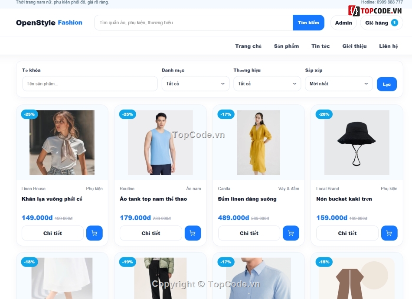Click the Admin button
The width and height of the screenshot is (412, 299).
point(343,23)
